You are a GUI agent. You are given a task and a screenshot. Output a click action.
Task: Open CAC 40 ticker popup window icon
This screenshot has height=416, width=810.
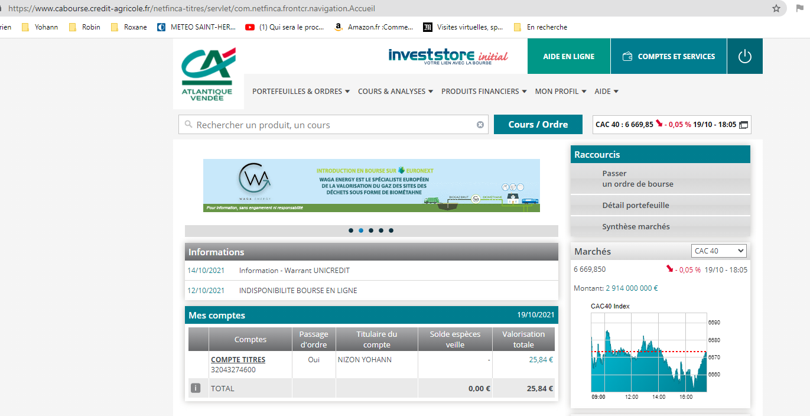point(743,125)
